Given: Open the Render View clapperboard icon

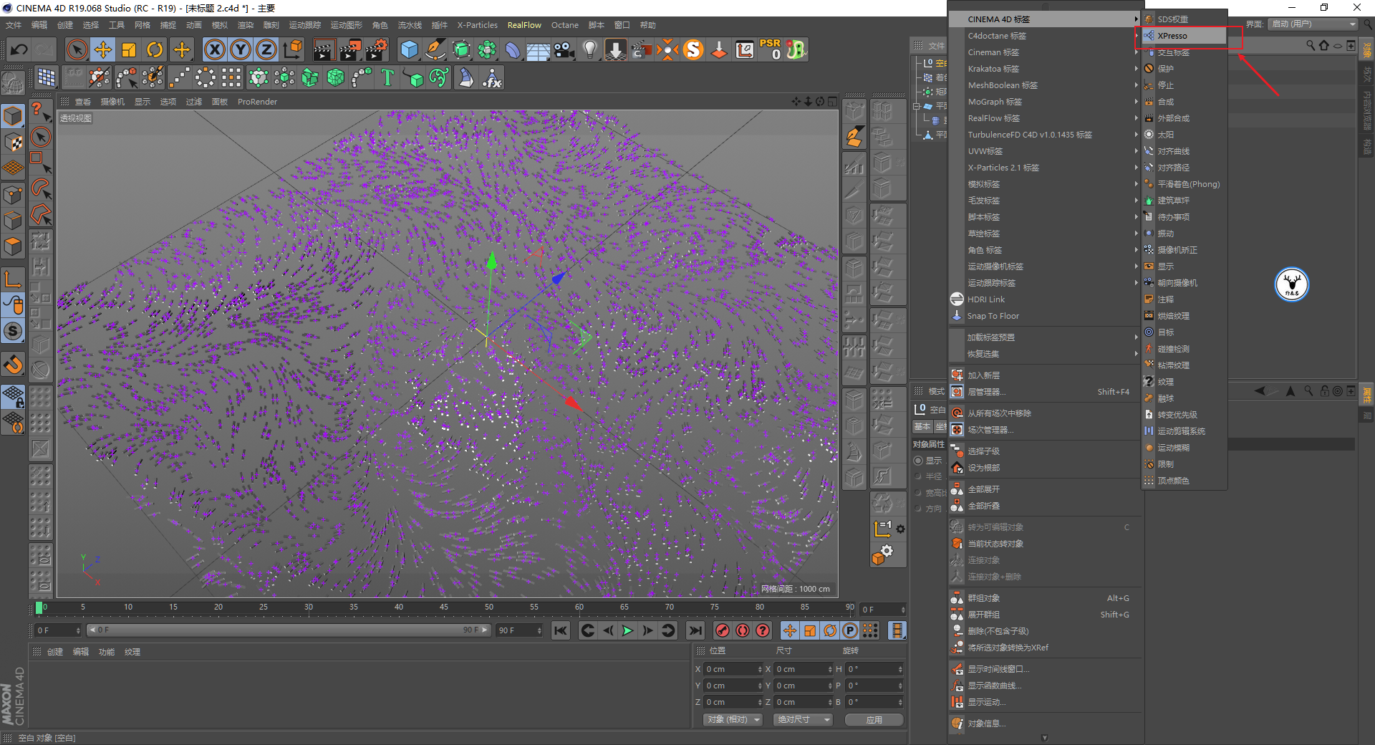Looking at the screenshot, I should (324, 49).
